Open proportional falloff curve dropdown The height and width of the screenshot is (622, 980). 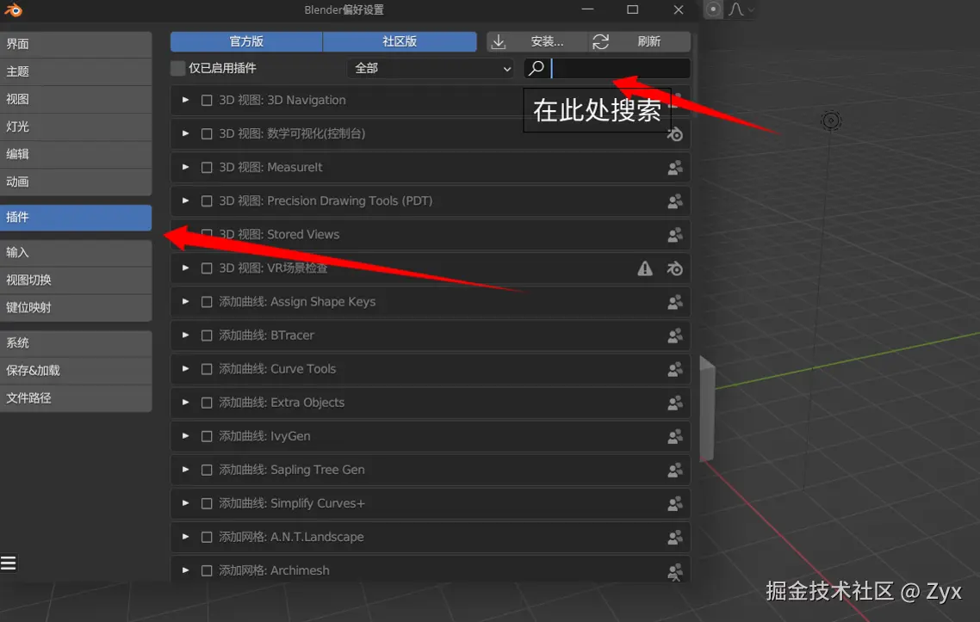coord(741,9)
